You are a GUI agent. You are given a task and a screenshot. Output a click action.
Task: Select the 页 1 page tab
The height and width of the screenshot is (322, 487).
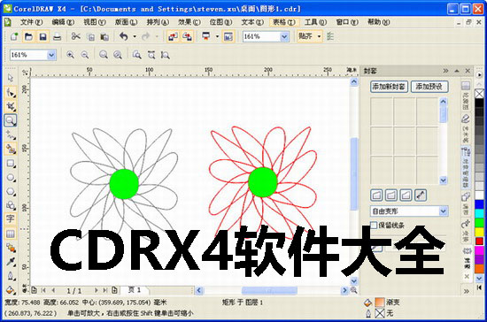click(x=135, y=290)
